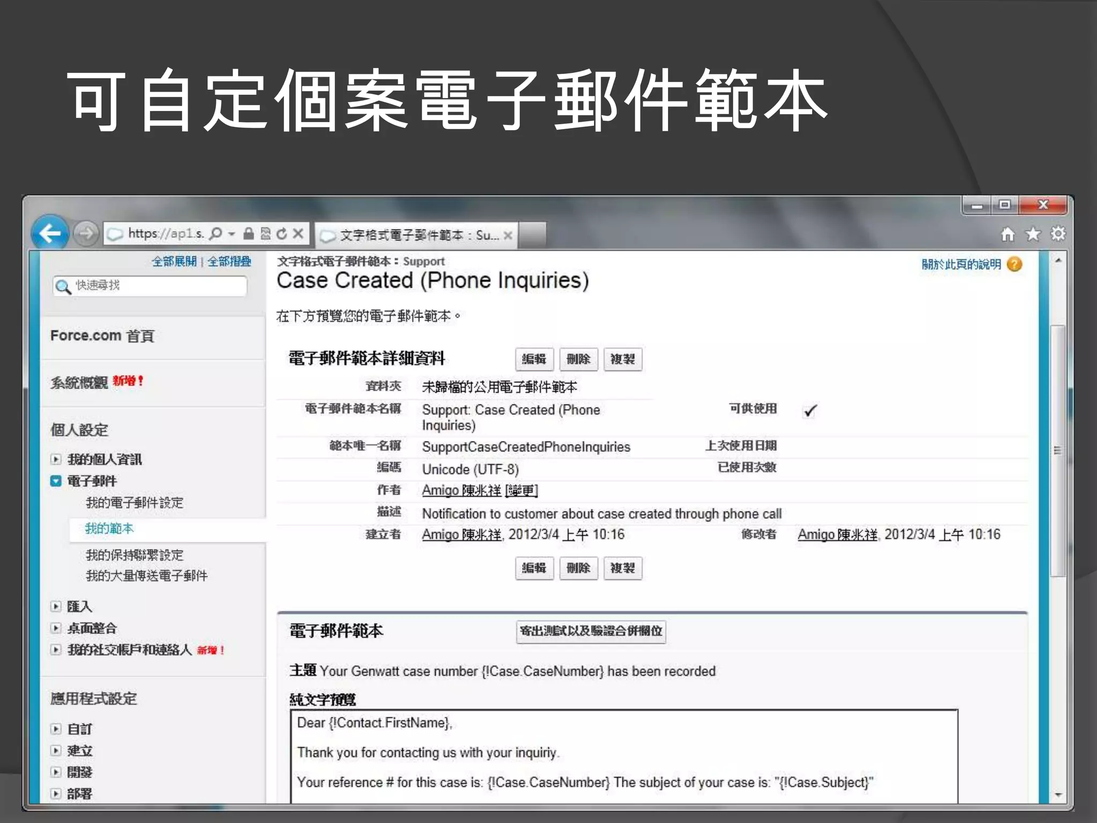The height and width of the screenshot is (823, 1097).
Task: Click the search magnifier in address bar
Action: tap(216, 234)
